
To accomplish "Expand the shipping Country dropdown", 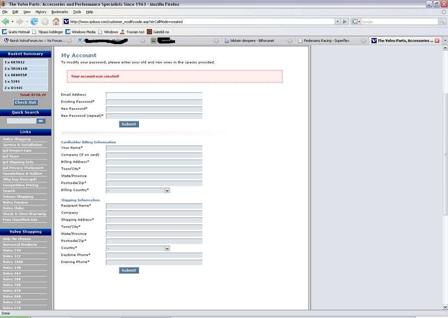I will (167, 248).
